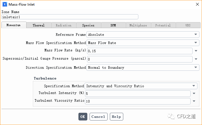Click the Cancel button
The width and height of the screenshot is (202, 125).
pos(98,117)
